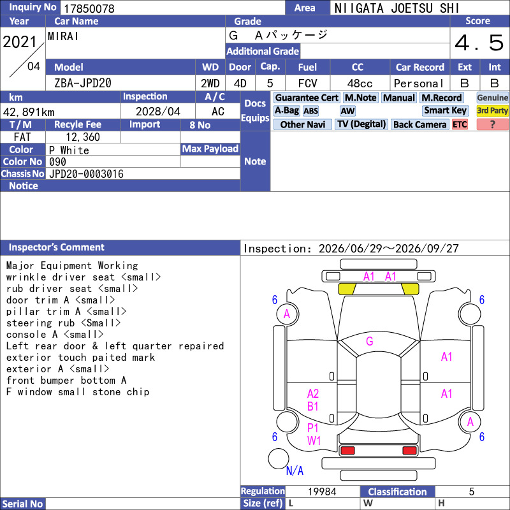Viewport: 510px width, 510px height.
Task: Click the Genuine badge
Action: (492, 98)
